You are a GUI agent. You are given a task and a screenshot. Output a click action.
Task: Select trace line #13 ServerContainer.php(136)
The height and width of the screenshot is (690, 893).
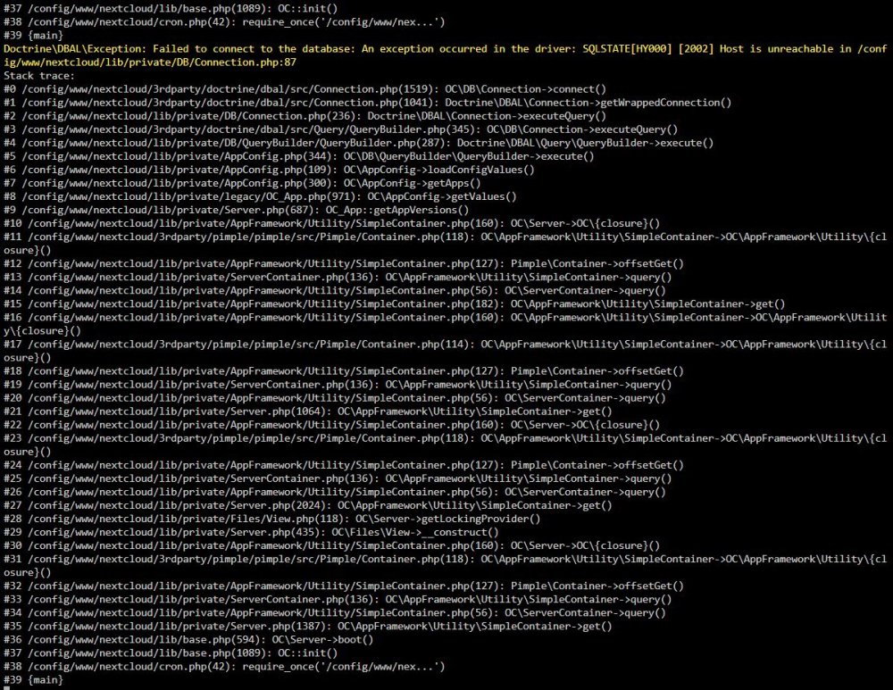(x=338, y=277)
